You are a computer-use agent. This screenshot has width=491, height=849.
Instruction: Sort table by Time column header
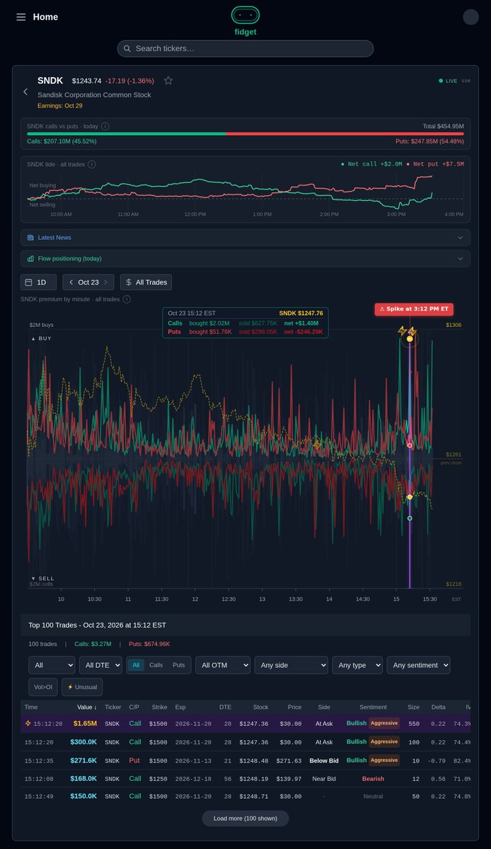[x=31, y=707]
